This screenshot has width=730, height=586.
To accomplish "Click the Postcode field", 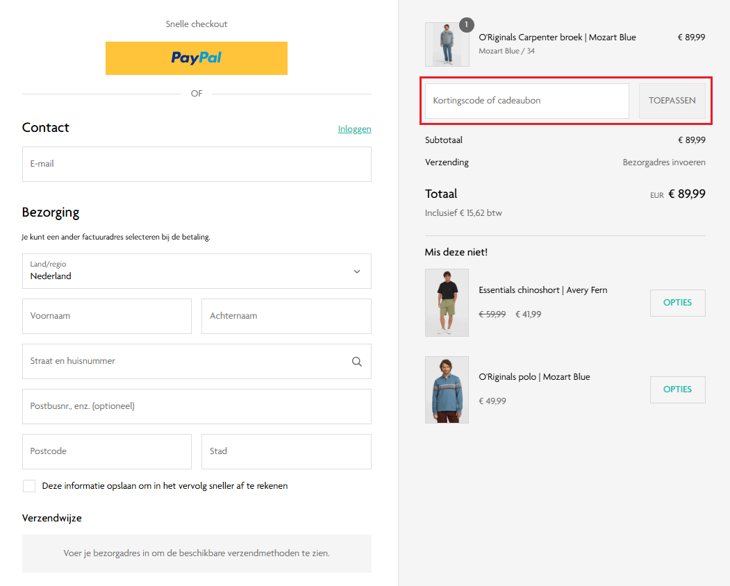I will [x=107, y=452].
